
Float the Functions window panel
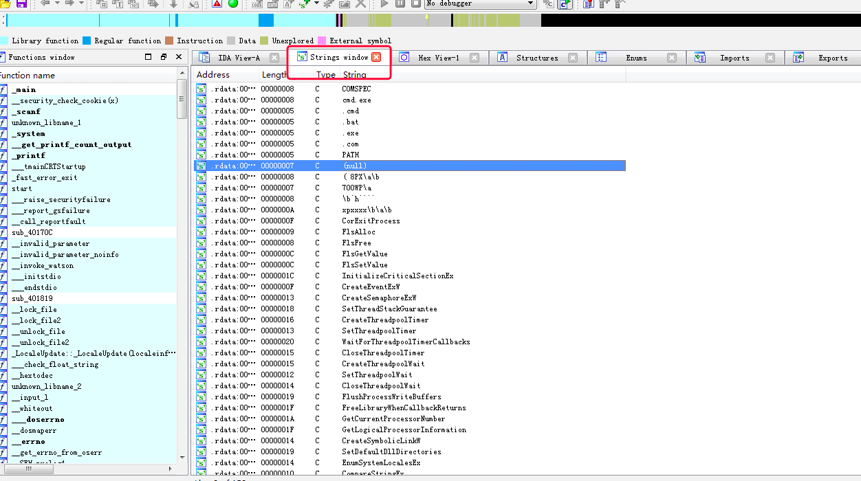tap(164, 57)
